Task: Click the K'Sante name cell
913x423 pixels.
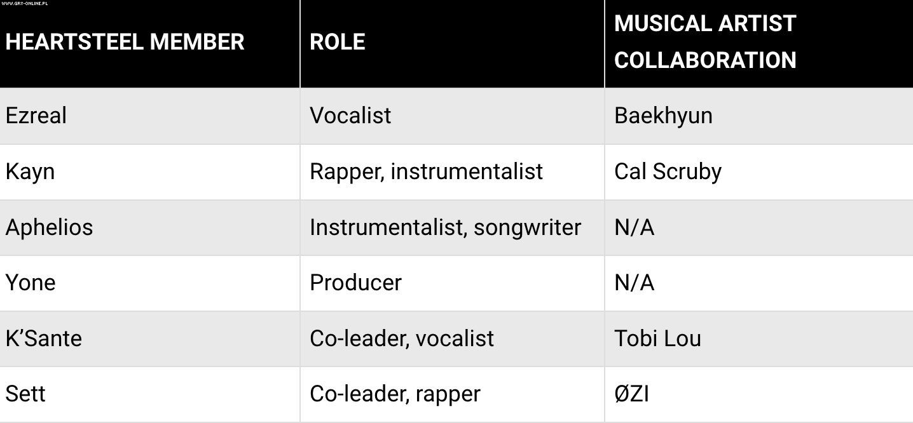Action: tap(44, 339)
